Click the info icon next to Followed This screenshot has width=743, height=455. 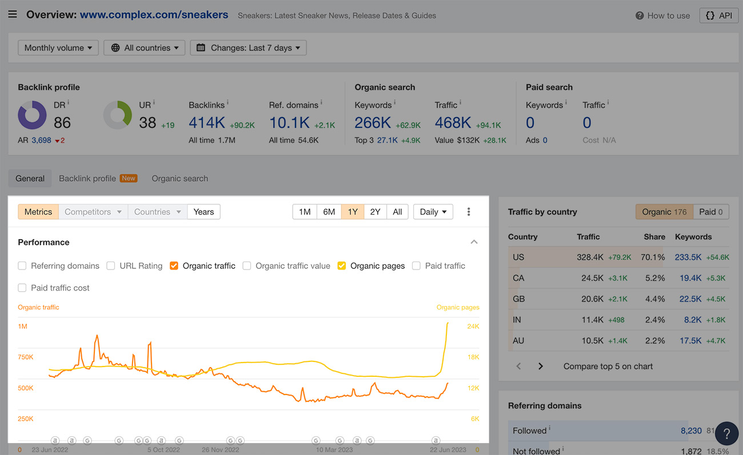tap(550, 429)
